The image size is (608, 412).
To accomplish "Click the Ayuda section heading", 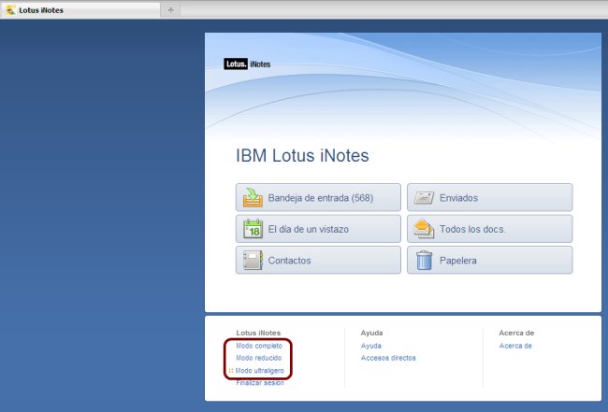I will click(x=371, y=333).
